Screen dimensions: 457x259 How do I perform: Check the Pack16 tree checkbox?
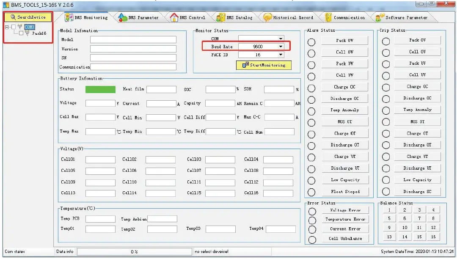tap(21, 33)
